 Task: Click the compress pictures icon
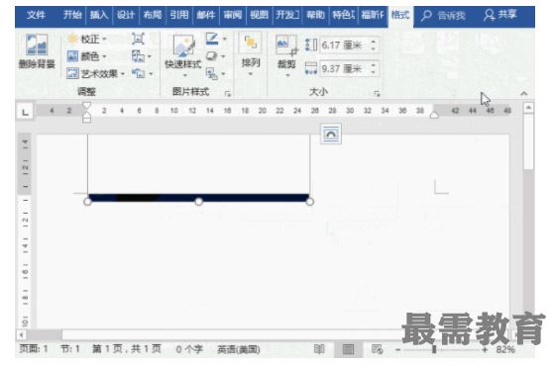coord(138,39)
